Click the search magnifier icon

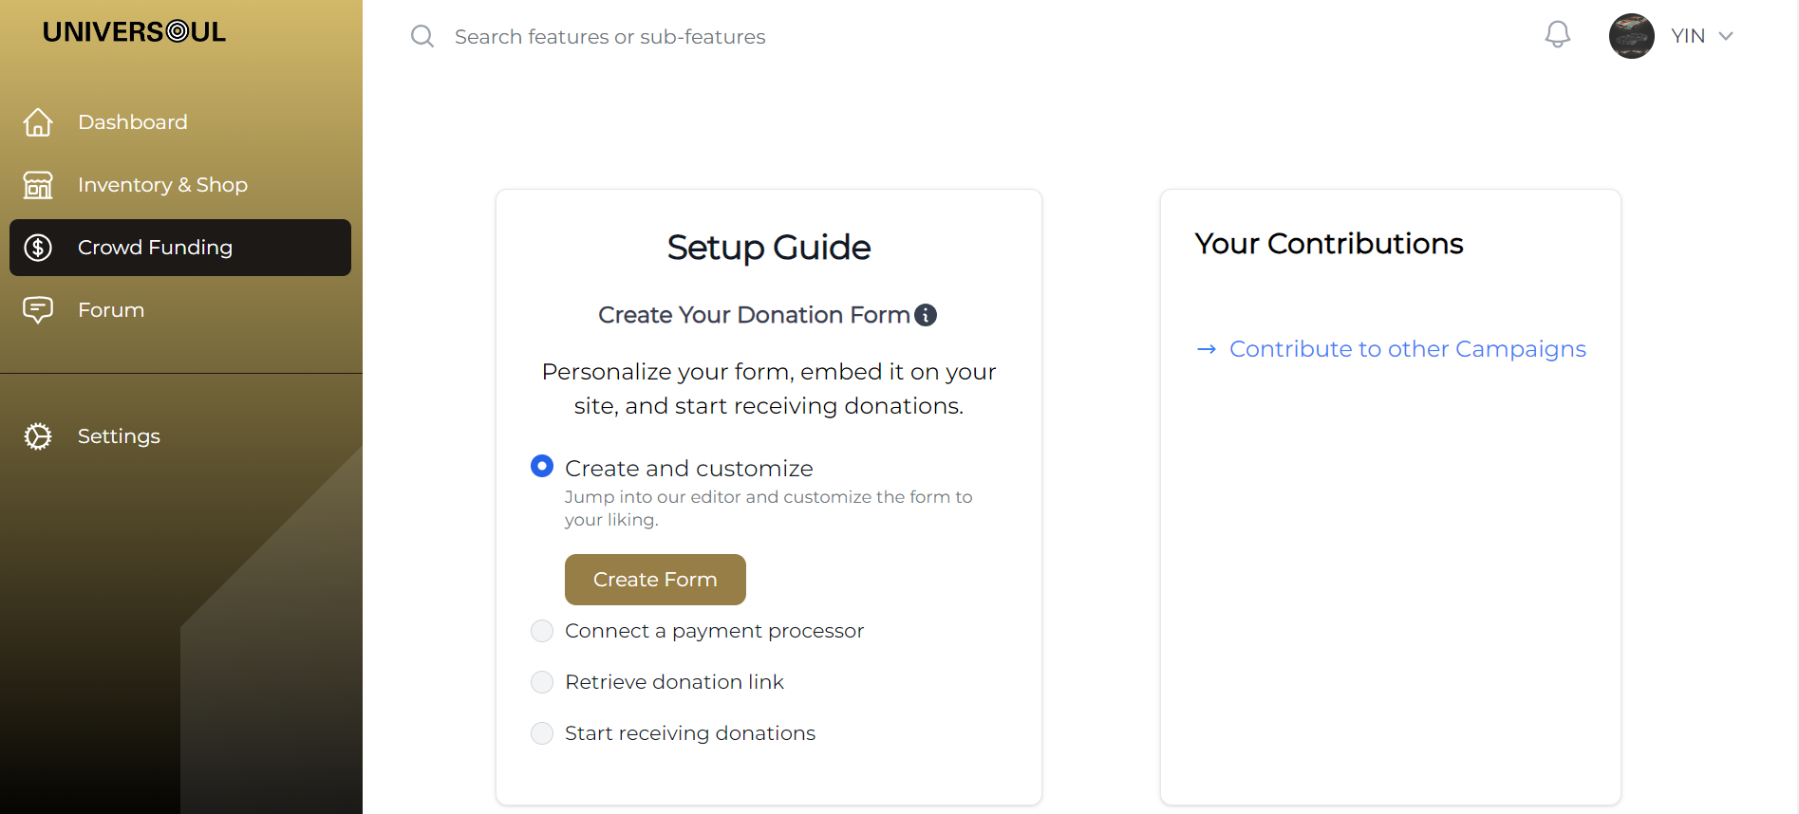pyautogui.click(x=422, y=37)
